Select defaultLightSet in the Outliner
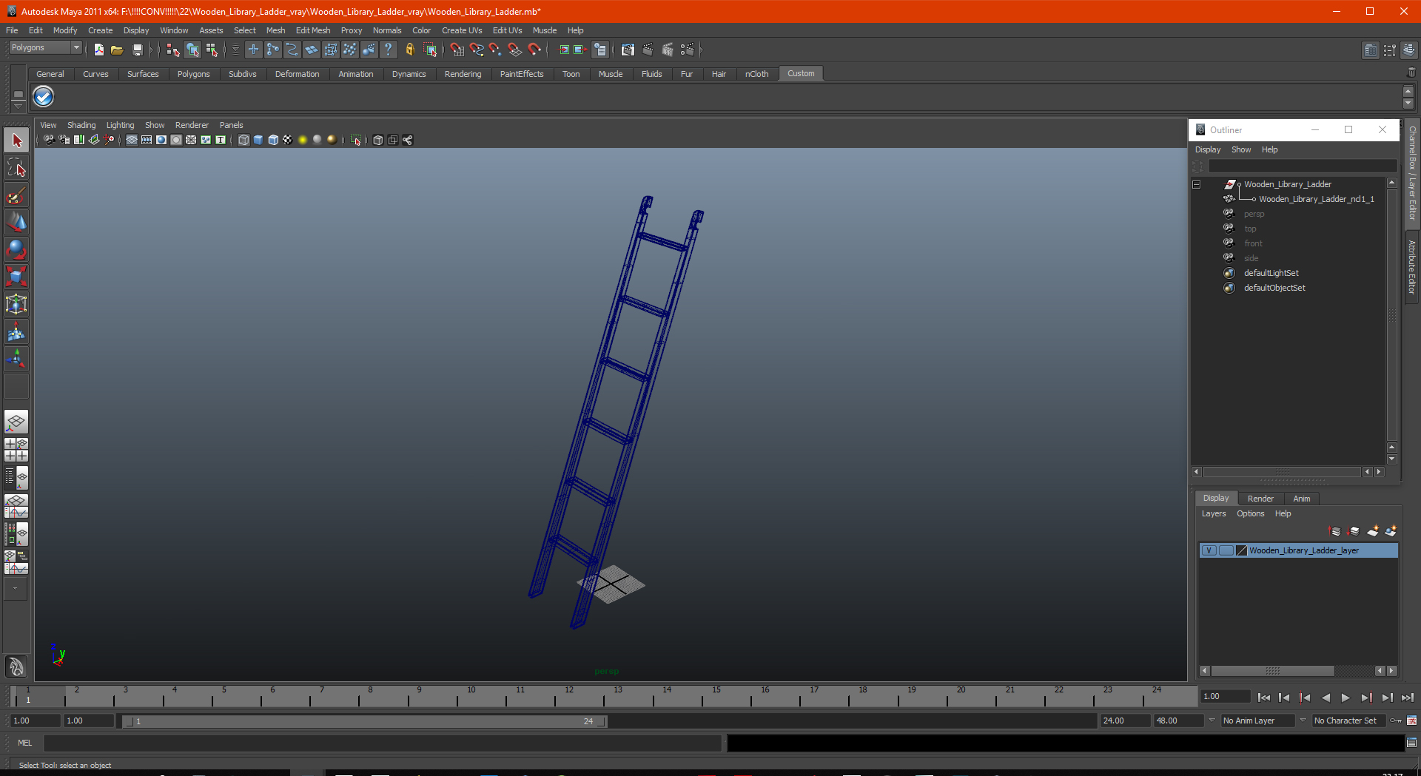Viewport: 1421px width, 776px height. 1271,273
